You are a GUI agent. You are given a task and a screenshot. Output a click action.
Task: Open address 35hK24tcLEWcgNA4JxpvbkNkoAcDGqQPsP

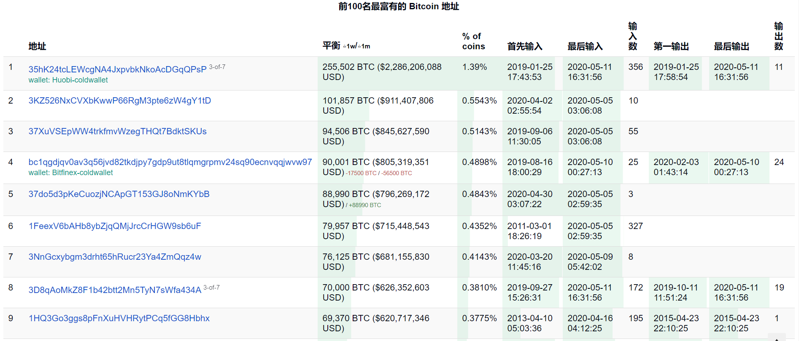click(x=117, y=69)
